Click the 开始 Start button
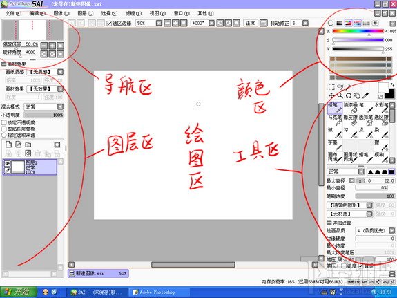Image resolution: width=397 pixels, height=298 pixels. pos(19,292)
